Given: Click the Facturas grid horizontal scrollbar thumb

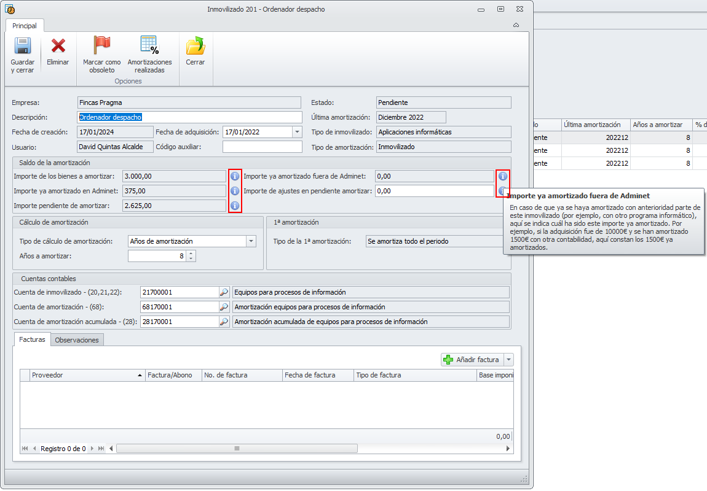Looking at the screenshot, I should pos(237,449).
